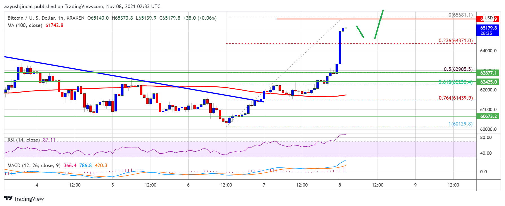This screenshot has width=505, height=206.
Task: Click the date label 9 on time axis
Action: point(415,185)
